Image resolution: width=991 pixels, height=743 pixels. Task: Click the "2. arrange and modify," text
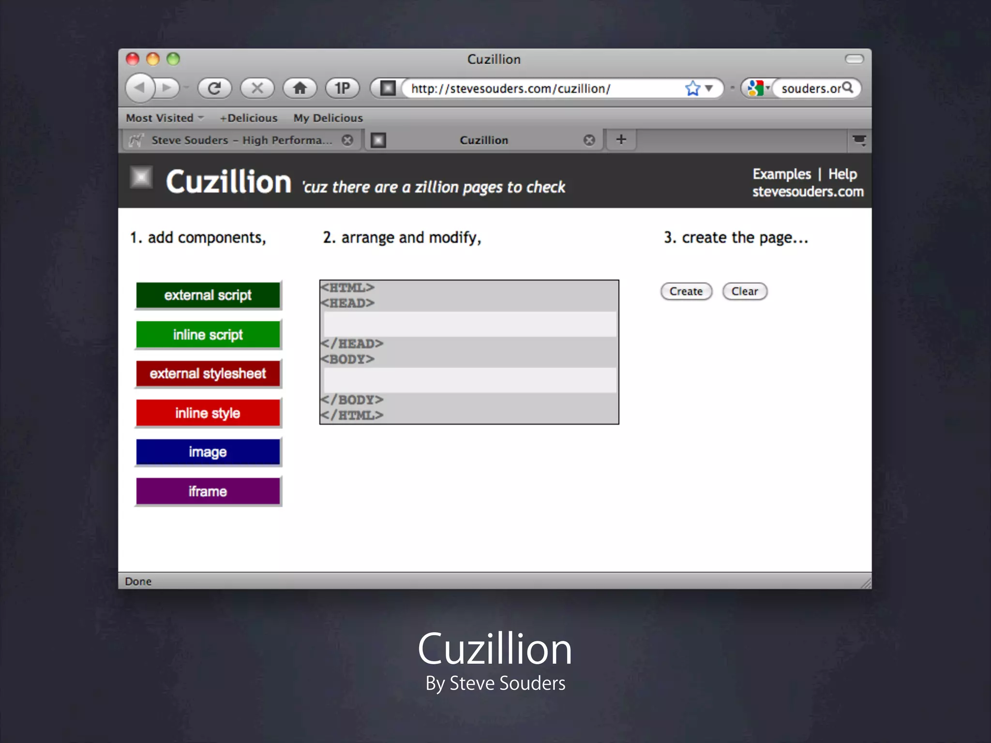pos(402,238)
